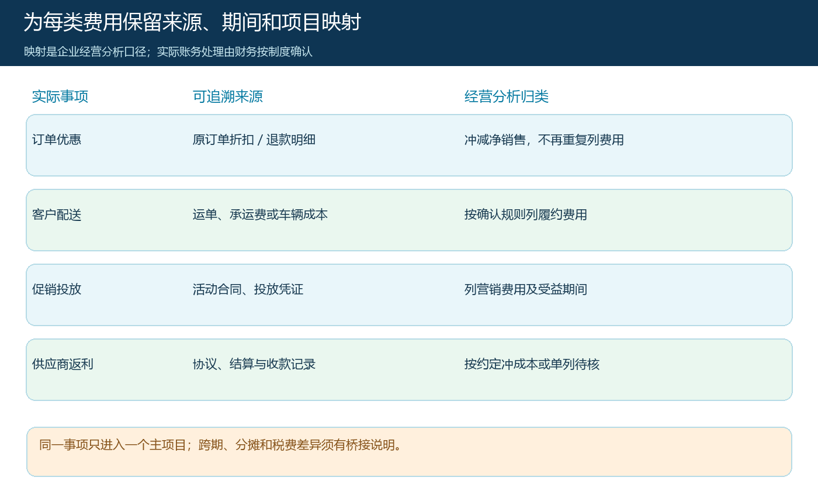818x491 pixels.
Task: Click the column header 实际事项
Action: (x=60, y=96)
